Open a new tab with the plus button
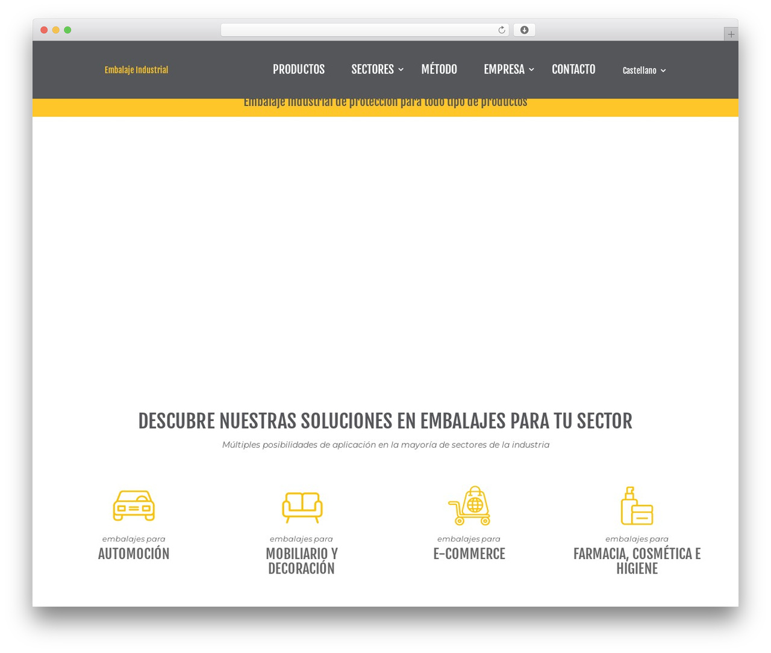The height and width of the screenshot is (653, 771). (x=731, y=34)
